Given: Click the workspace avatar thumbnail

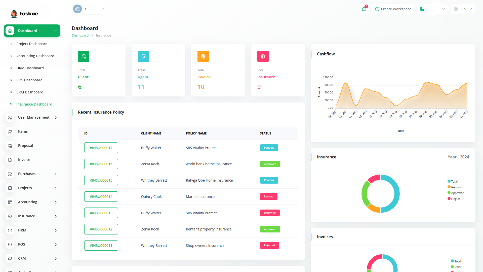Looking at the screenshot, I should pyautogui.click(x=77, y=9).
